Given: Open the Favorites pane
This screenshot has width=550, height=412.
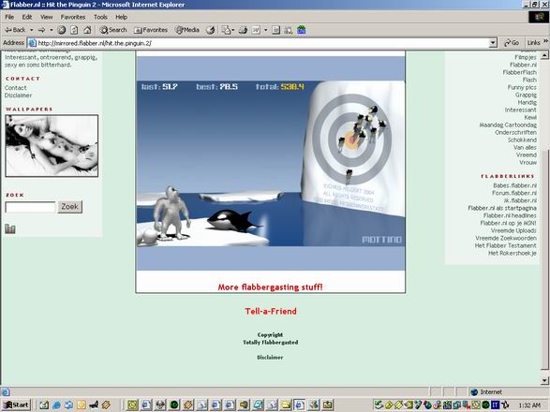Looking at the screenshot, I should pos(151,30).
